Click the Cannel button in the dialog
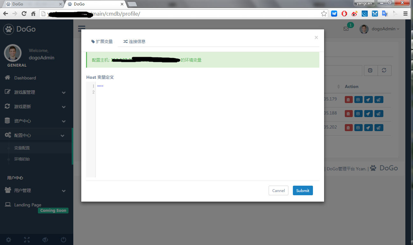This screenshot has width=413, height=245. pyautogui.click(x=279, y=190)
